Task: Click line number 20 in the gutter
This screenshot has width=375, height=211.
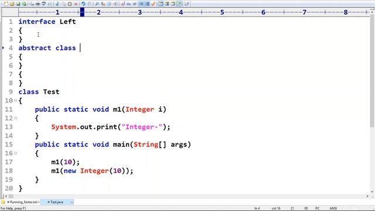Action: [x=9, y=188]
